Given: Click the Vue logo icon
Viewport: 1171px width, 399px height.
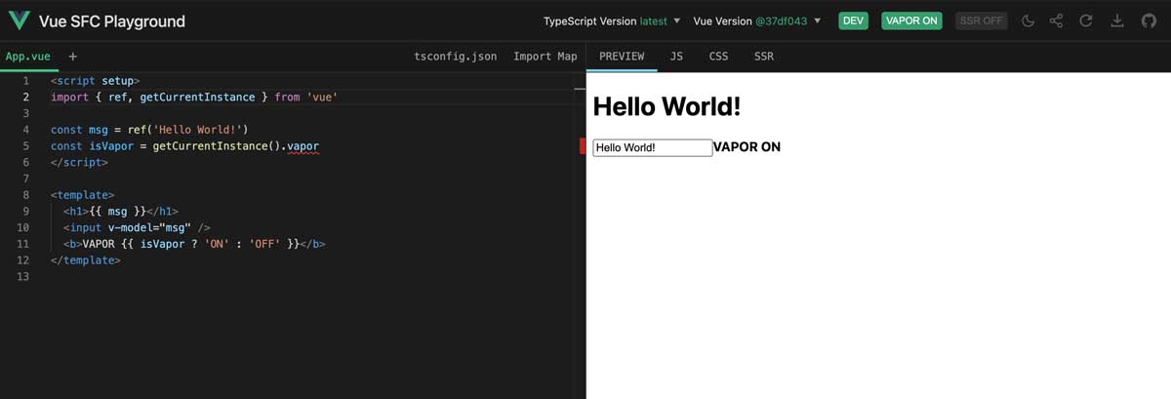Looking at the screenshot, I should [x=19, y=20].
